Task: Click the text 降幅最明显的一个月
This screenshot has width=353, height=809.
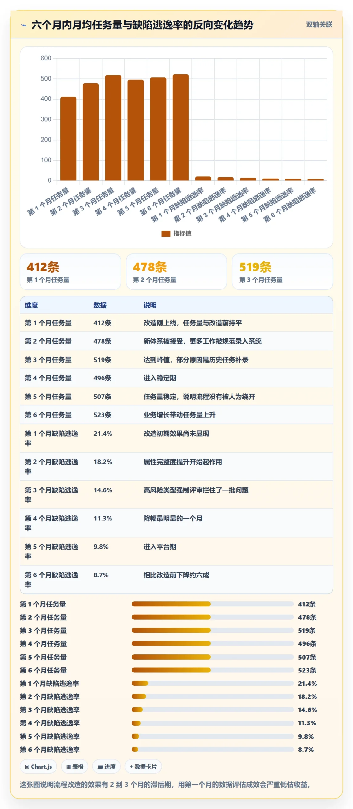Action: pyautogui.click(x=173, y=518)
